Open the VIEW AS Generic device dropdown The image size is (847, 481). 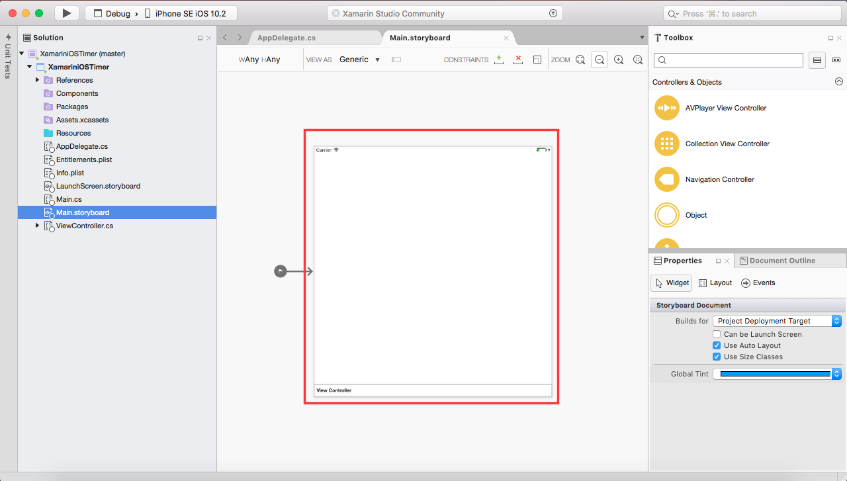pyautogui.click(x=359, y=60)
